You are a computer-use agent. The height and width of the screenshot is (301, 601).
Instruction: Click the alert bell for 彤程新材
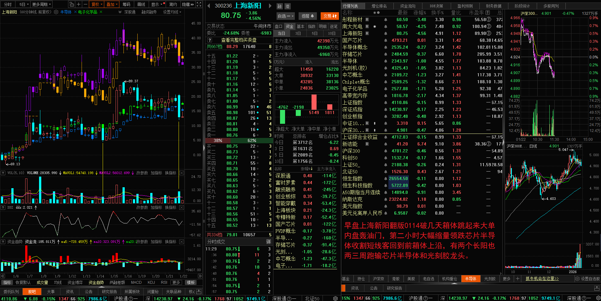pyautogui.click(x=386, y=19)
